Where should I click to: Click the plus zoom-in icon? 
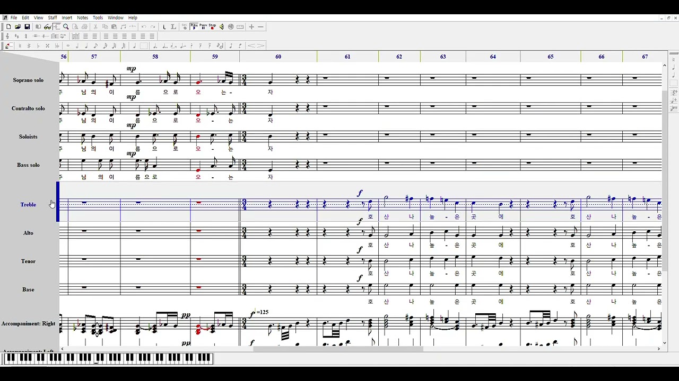tap(251, 26)
